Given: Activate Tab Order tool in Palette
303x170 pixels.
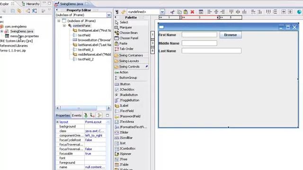Looking at the screenshot, I should (124, 49).
